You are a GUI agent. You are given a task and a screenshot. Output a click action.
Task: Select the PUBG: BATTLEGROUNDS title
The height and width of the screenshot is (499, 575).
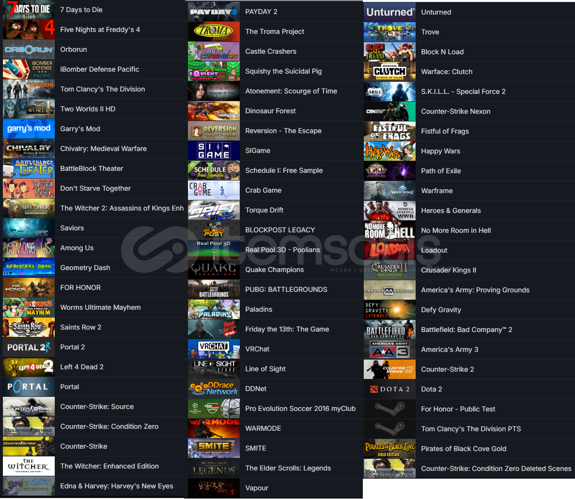(x=286, y=289)
